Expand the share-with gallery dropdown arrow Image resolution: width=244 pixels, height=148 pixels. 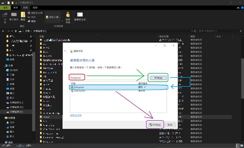click(62, 21)
